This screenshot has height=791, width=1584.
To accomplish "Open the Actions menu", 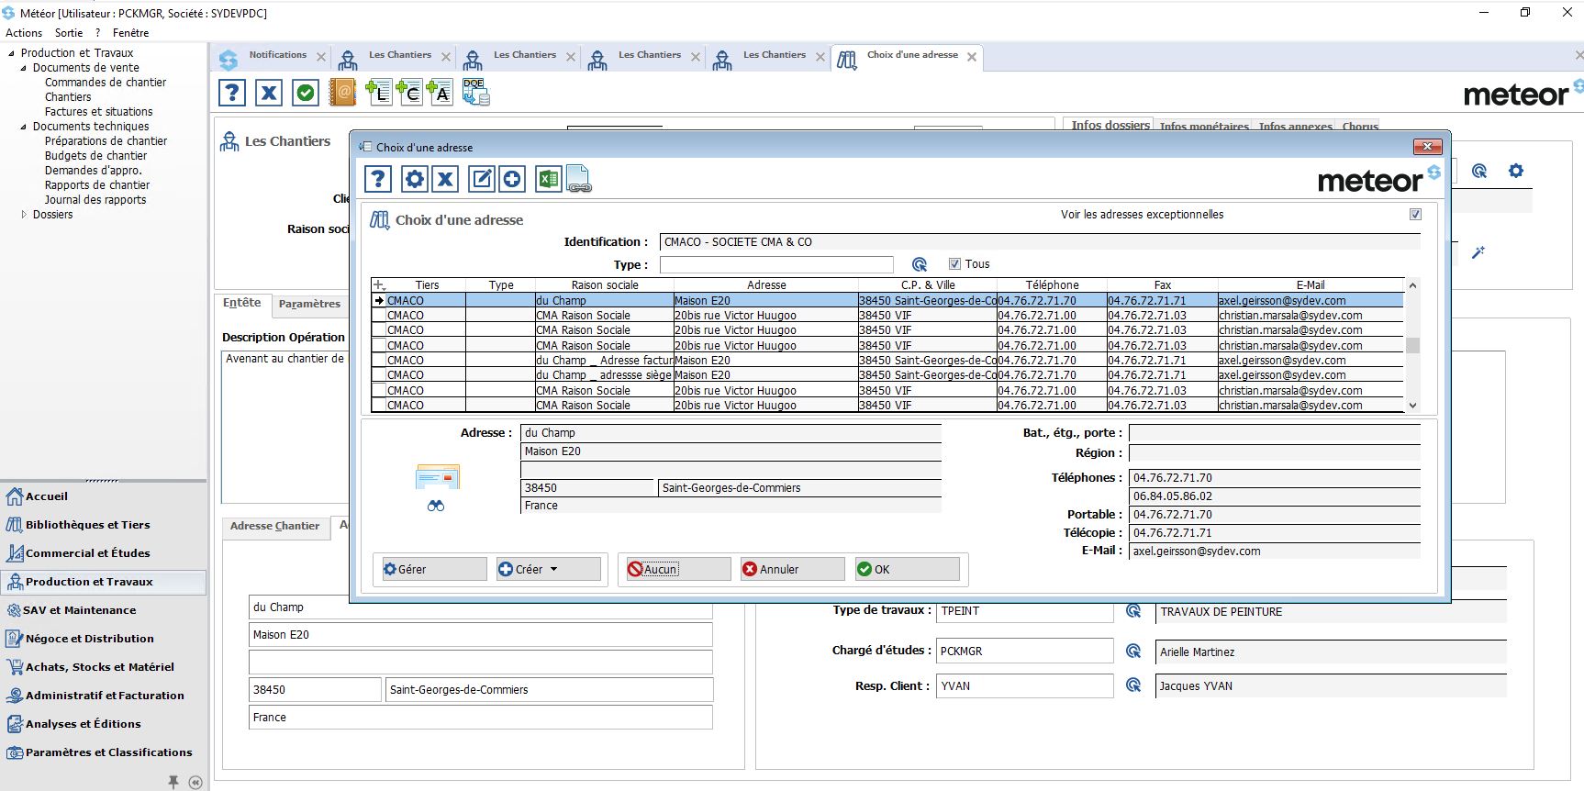I will point(24,33).
